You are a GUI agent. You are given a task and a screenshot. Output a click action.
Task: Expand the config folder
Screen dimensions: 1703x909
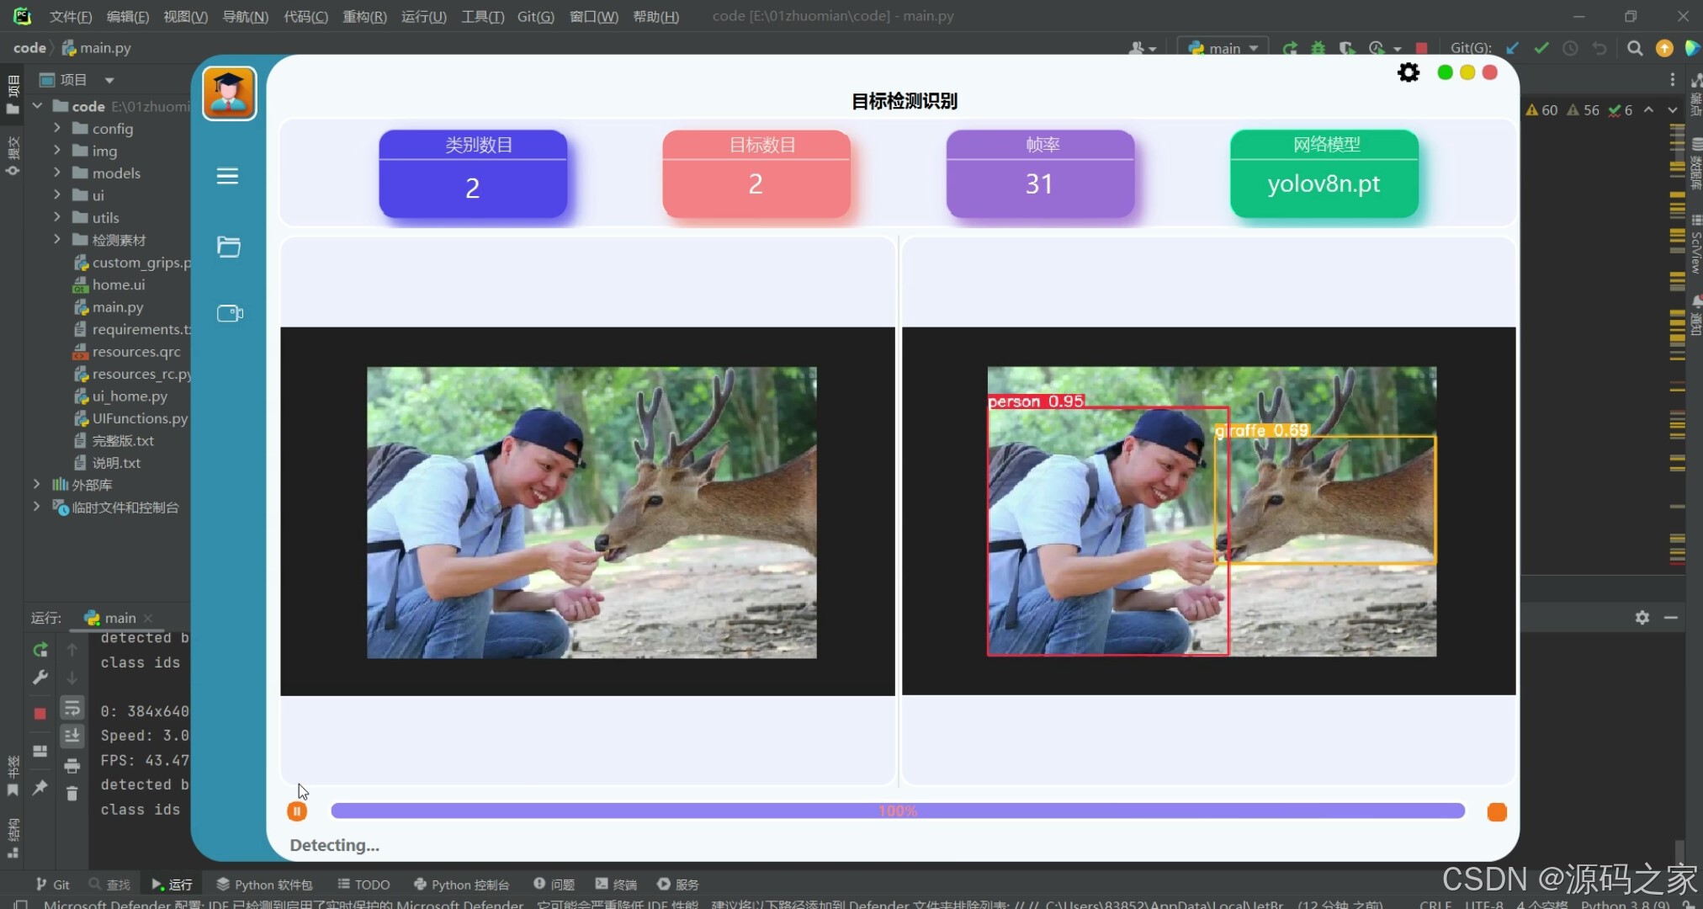coord(56,128)
